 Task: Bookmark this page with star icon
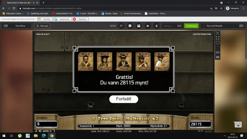(221, 8)
